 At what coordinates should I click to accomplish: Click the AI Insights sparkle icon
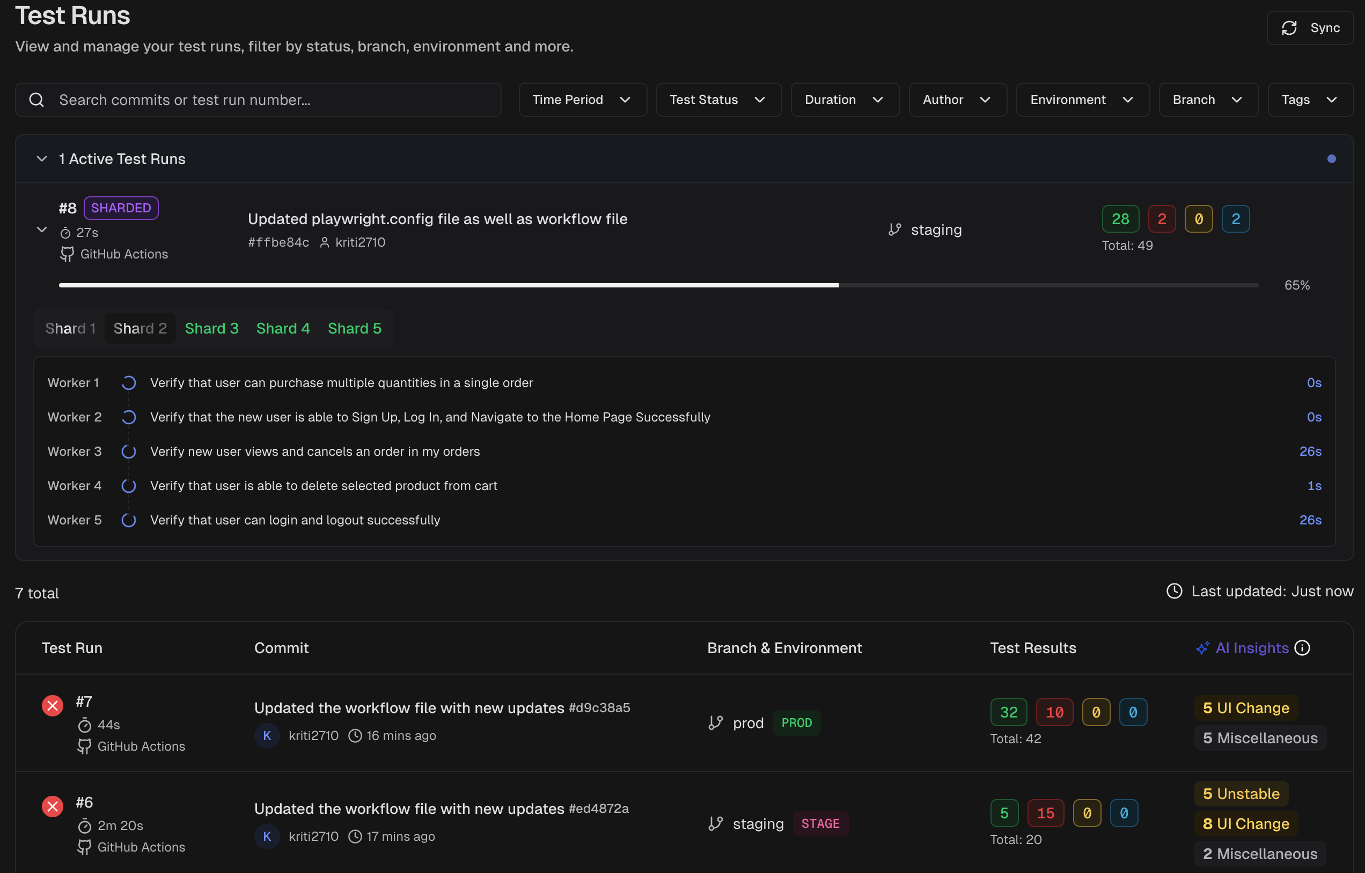pos(1202,648)
